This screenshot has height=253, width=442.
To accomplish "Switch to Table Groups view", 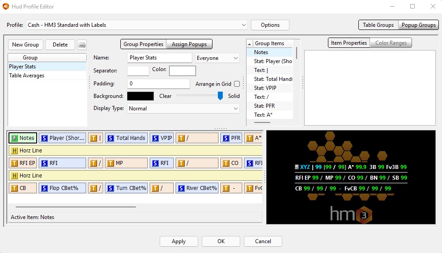I will tap(378, 25).
